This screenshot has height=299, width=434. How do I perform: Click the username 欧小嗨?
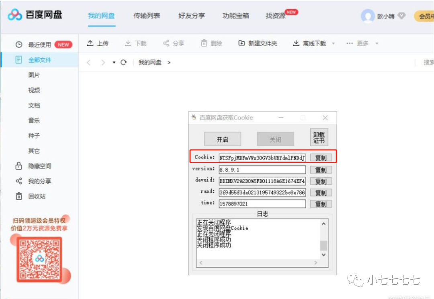tap(386, 16)
